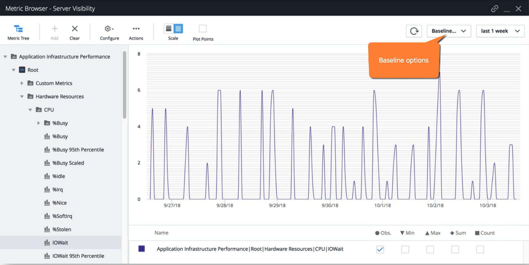The image size is (529, 265).
Task: Expand the %Busy folder
Action: click(39, 123)
